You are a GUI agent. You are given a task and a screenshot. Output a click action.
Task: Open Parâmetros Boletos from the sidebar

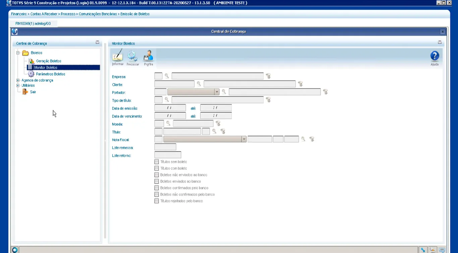tap(50, 74)
